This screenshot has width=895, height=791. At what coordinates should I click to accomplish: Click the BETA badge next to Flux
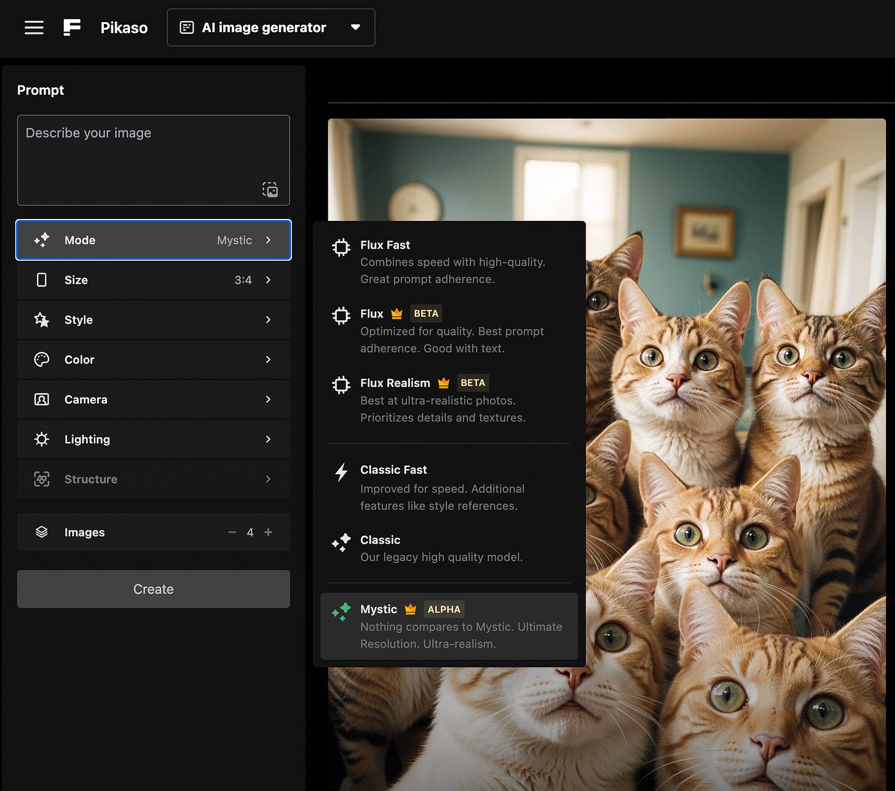click(x=426, y=314)
